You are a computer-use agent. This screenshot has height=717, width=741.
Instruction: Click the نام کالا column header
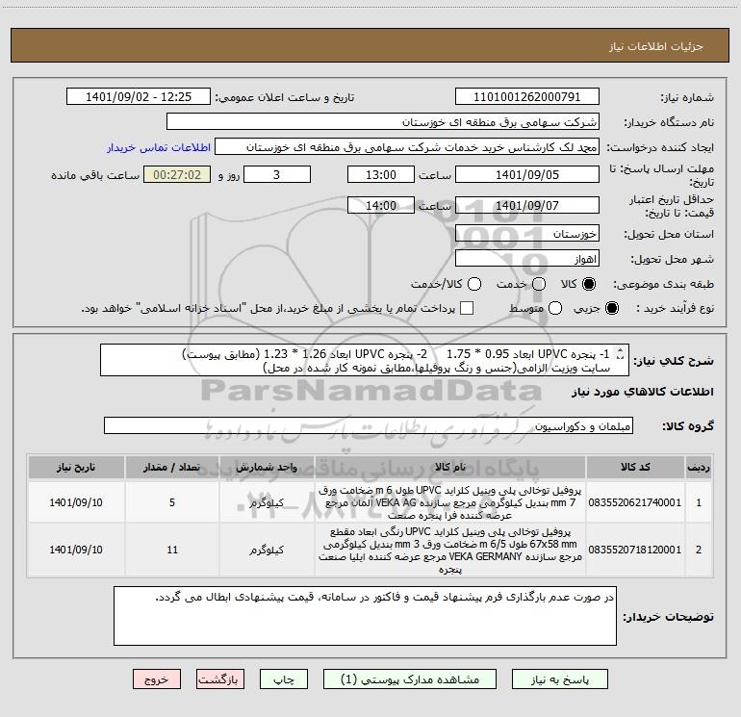click(x=450, y=467)
